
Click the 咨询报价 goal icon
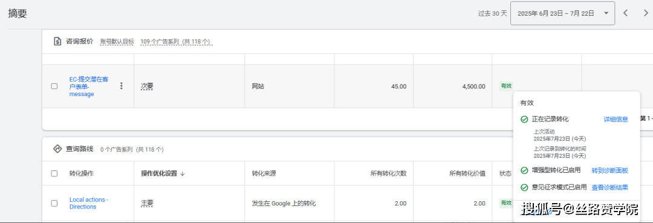57,41
